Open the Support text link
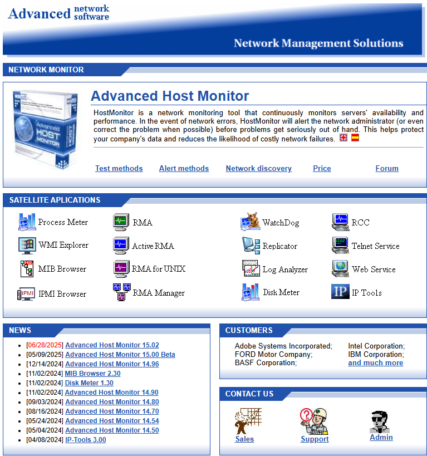The width and height of the screenshot is (427, 456). (x=315, y=439)
